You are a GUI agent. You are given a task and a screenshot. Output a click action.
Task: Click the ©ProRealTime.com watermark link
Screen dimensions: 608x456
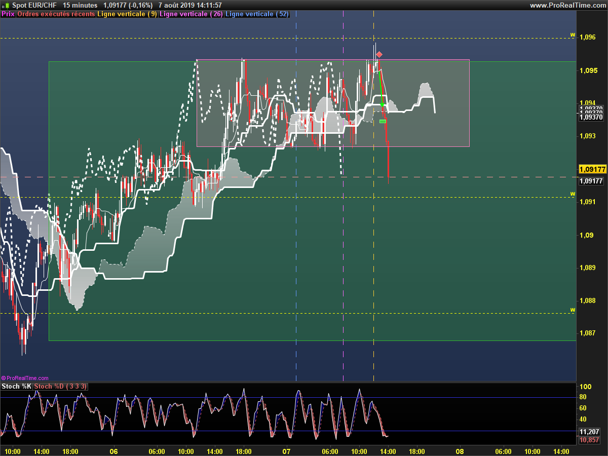pyautogui.click(x=25, y=378)
